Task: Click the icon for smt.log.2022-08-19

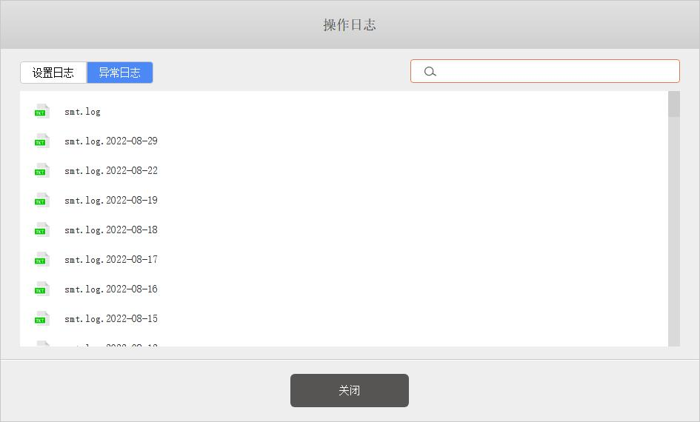Action: (x=41, y=200)
